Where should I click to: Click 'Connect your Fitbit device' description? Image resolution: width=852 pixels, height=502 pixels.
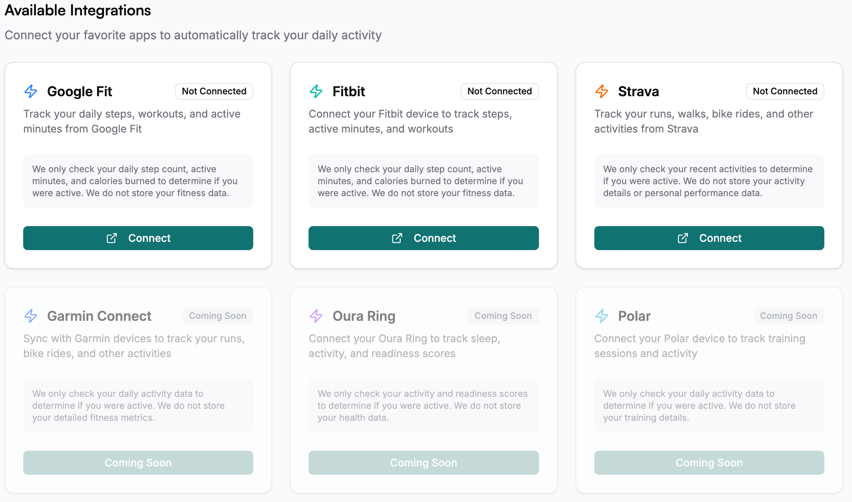pyautogui.click(x=410, y=121)
